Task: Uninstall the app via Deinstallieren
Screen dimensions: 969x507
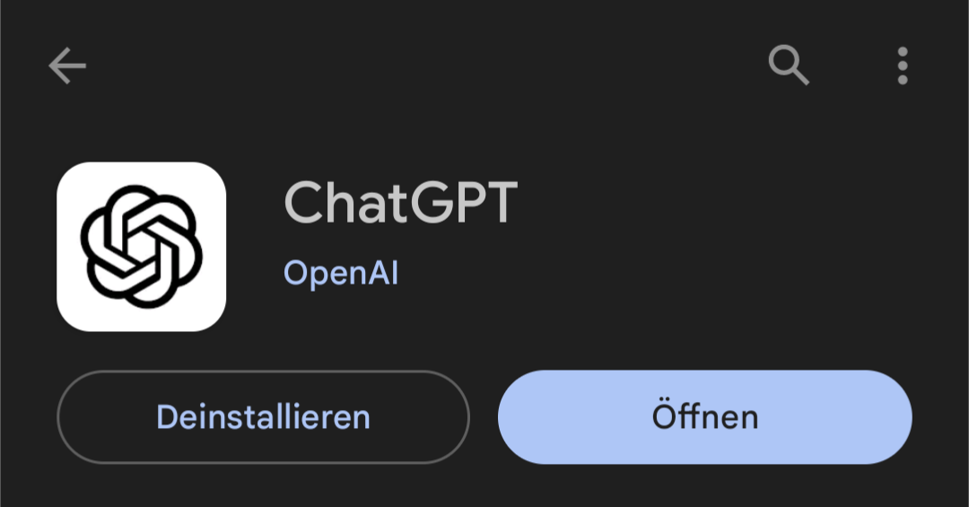Action: coord(263,416)
